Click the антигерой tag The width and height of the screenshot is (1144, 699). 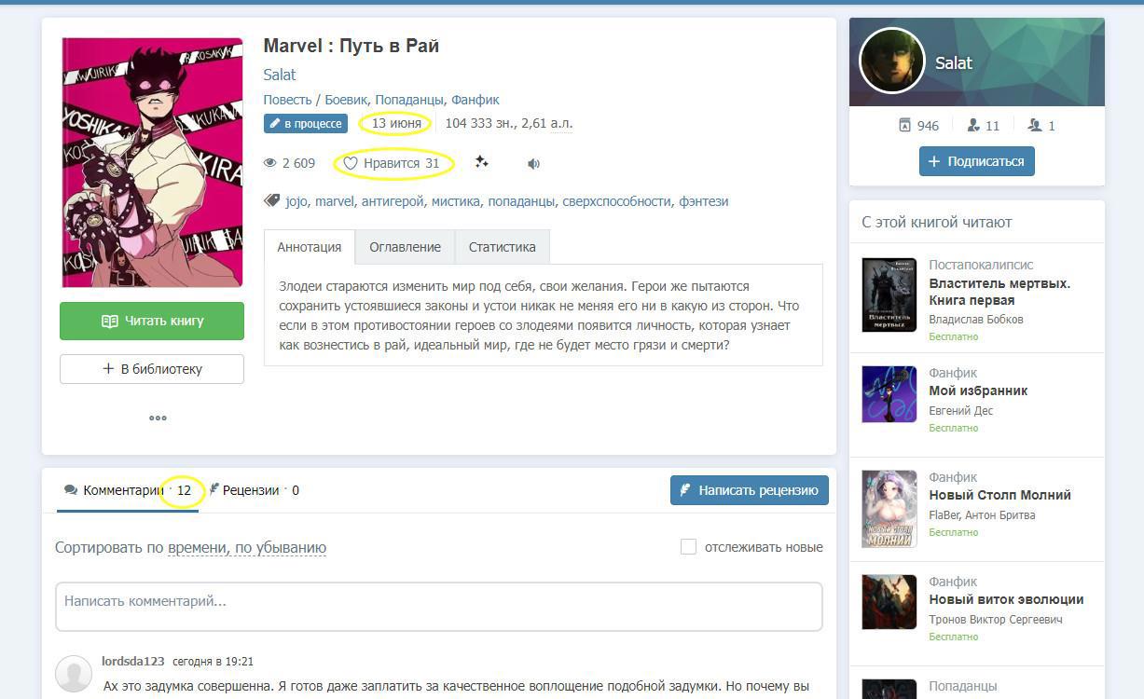pos(393,201)
